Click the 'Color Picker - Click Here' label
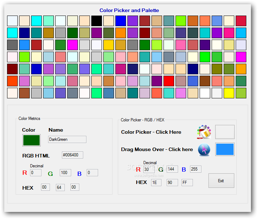 pos(151,132)
